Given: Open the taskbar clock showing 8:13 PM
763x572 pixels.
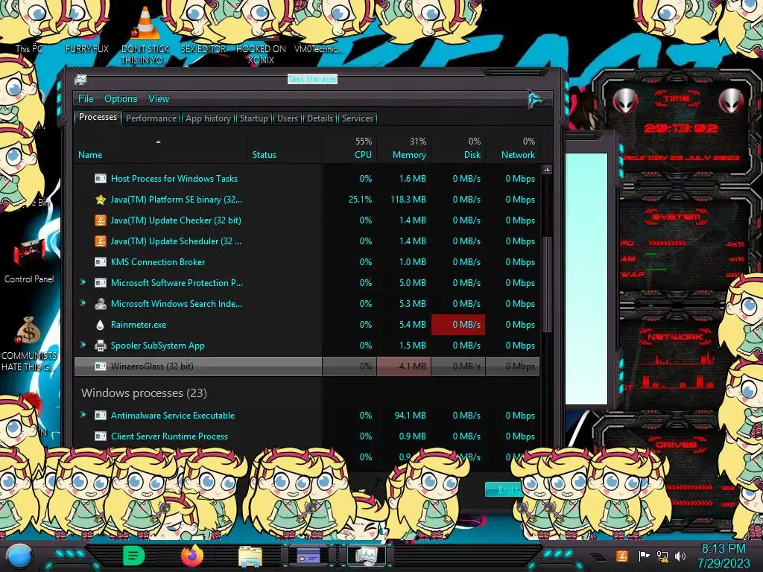Looking at the screenshot, I should point(723,556).
